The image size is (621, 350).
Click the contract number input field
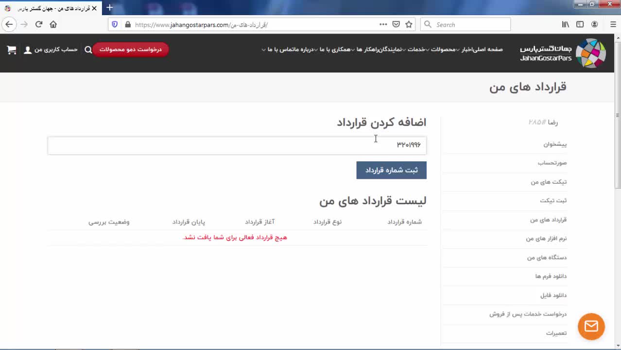(237, 145)
